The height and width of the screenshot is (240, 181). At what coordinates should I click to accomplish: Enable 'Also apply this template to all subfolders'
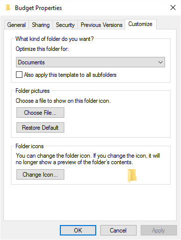click(x=19, y=75)
